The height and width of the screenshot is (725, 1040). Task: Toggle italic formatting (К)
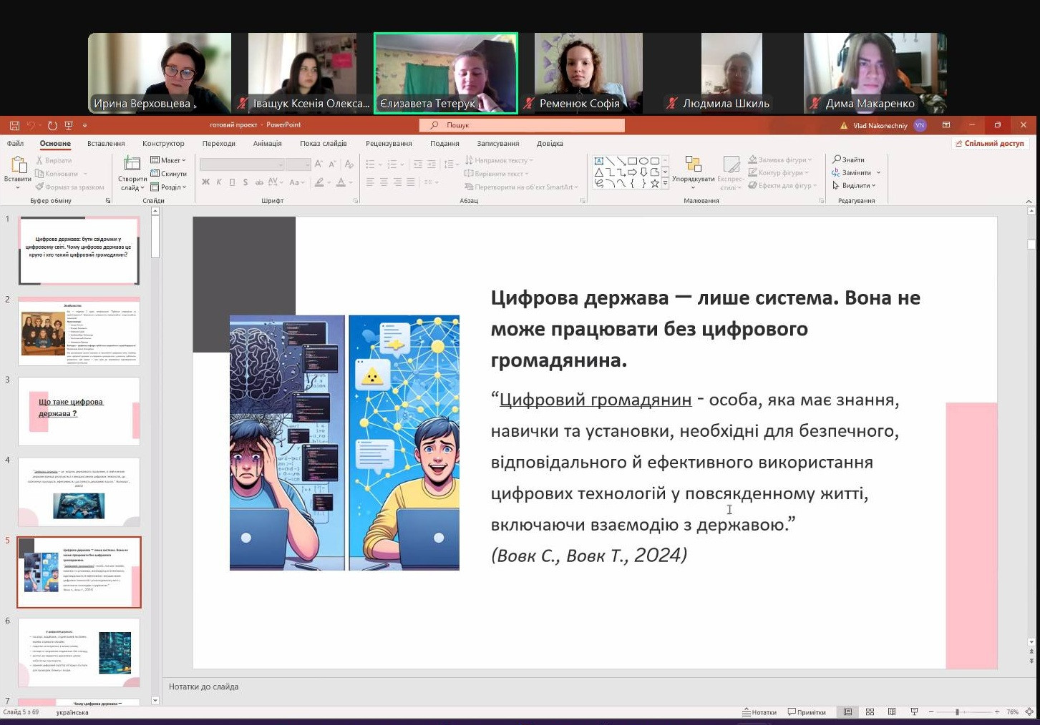coord(219,182)
